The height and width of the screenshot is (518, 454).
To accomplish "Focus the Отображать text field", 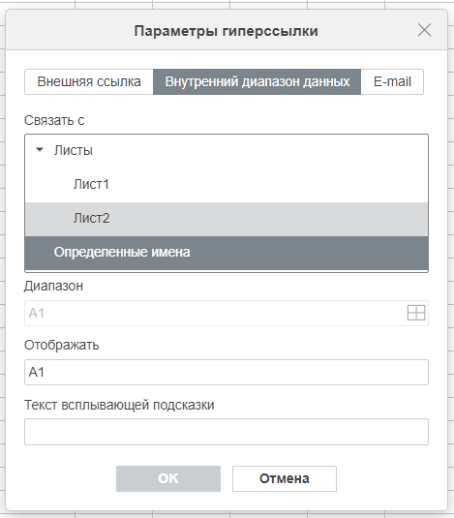I will (x=227, y=373).
